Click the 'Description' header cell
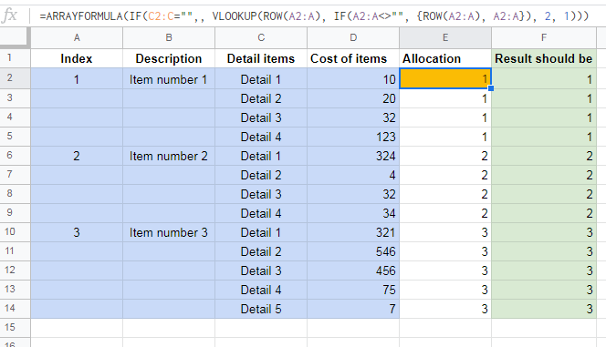The width and height of the screenshot is (606, 347). tap(169, 58)
